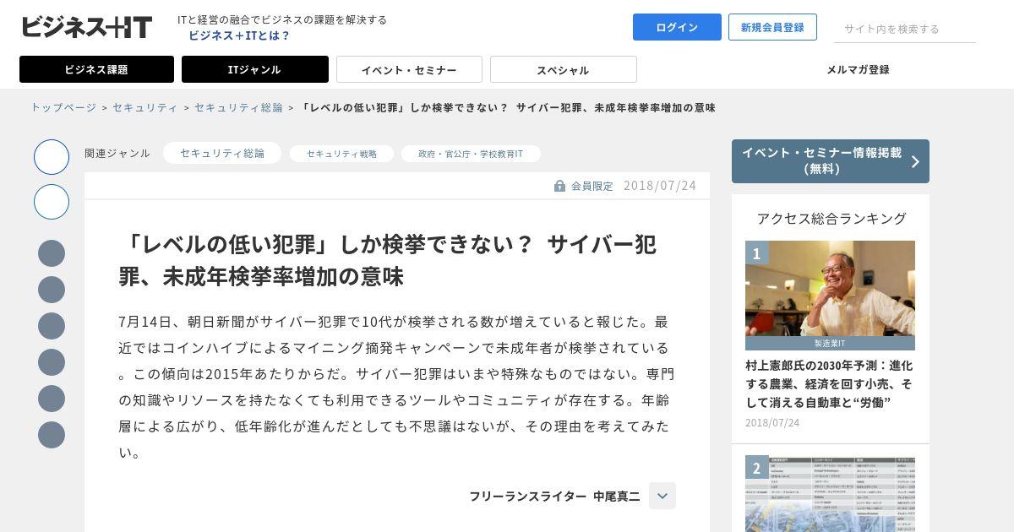The width and height of the screenshot is (1014, 532).
Task: Expand author details for 中尾真二
Action: click(x=662, y=496)
